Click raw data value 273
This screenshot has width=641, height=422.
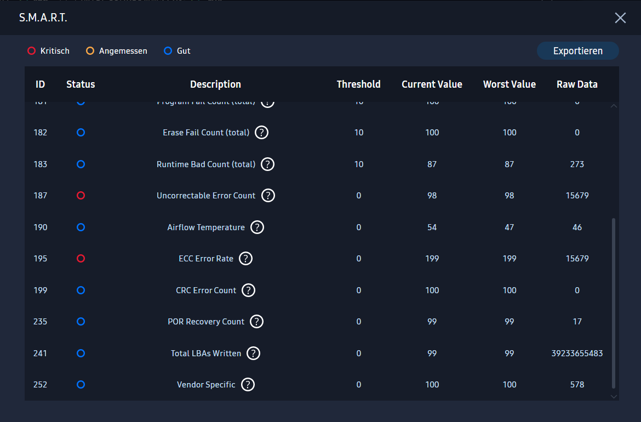tap(577, 164)
